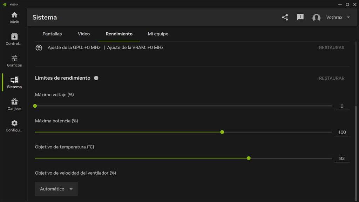Click the user avatar icon
The height and width of the screenshot is (202, 359).
pyautogui.click(x=316, y=18)
